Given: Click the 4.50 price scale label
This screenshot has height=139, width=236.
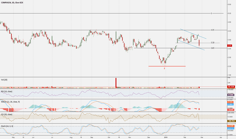Looking at the screenshot, I should (x=229, y=22).
